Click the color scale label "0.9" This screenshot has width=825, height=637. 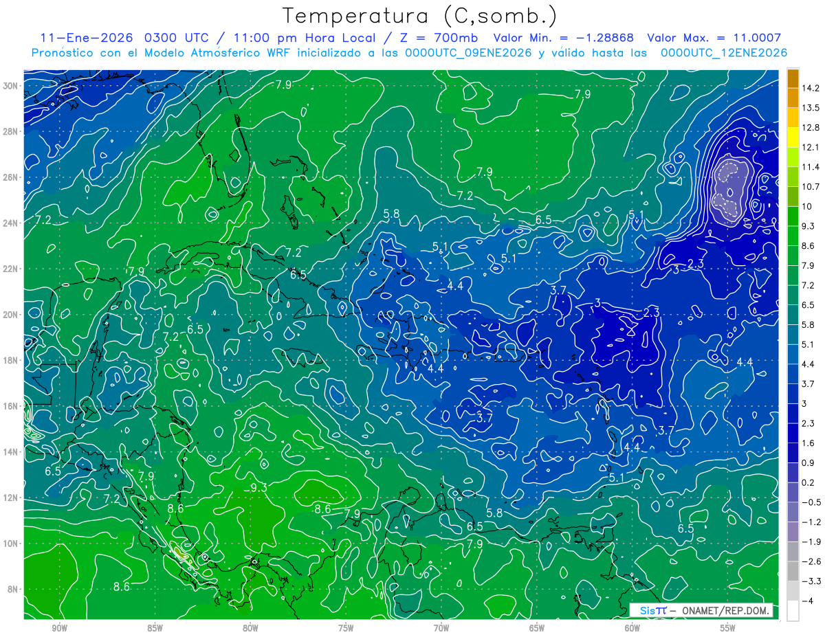pyautogui.click(x=808, y=462)
